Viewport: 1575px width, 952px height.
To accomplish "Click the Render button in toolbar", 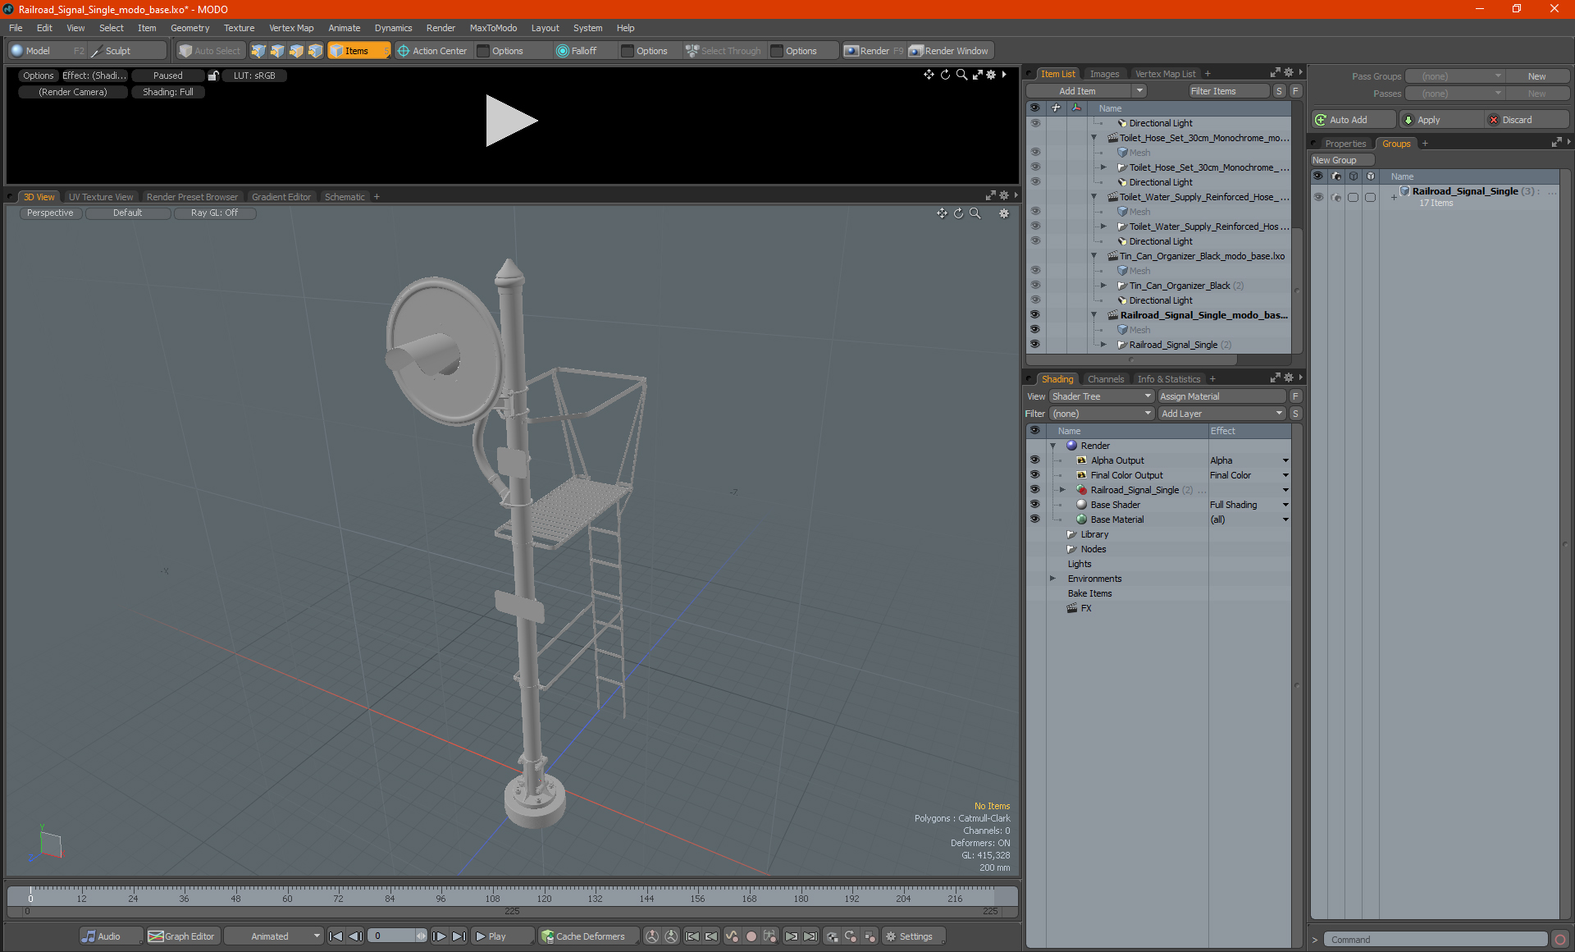I will 875,49.
